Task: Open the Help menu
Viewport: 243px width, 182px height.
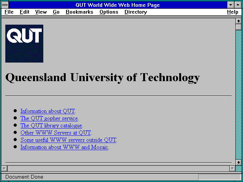Action: 233,12
